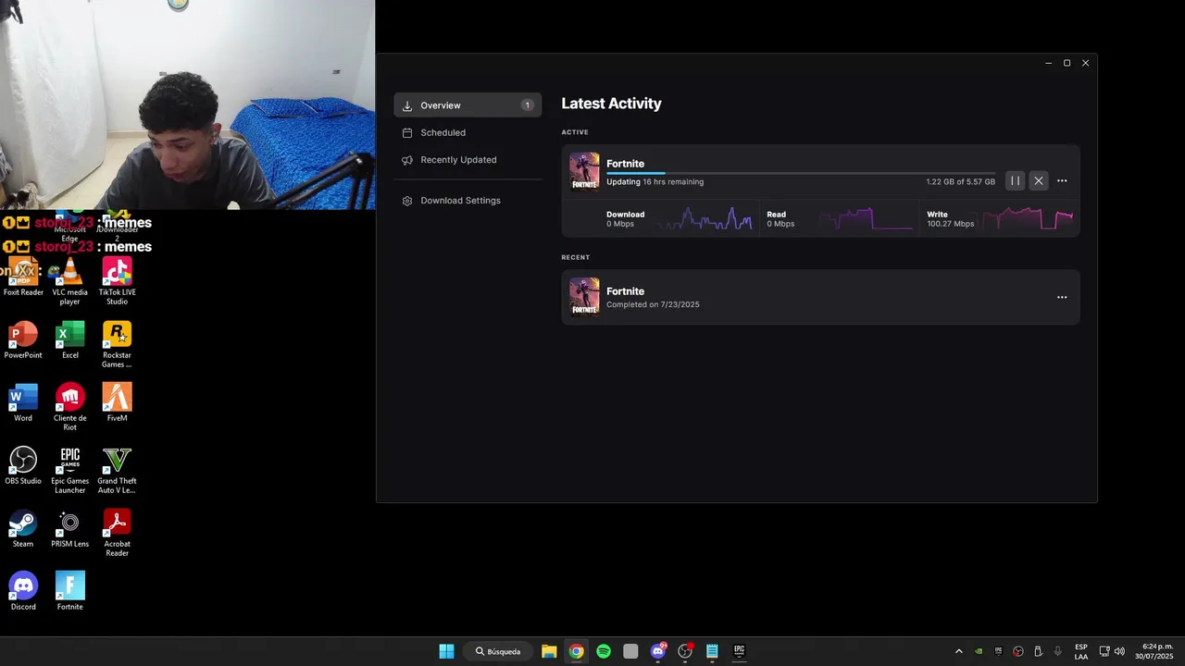Select the Excel desktop shortcut
The width and height of the screenshot is (1185, 666).
(70, 340)
